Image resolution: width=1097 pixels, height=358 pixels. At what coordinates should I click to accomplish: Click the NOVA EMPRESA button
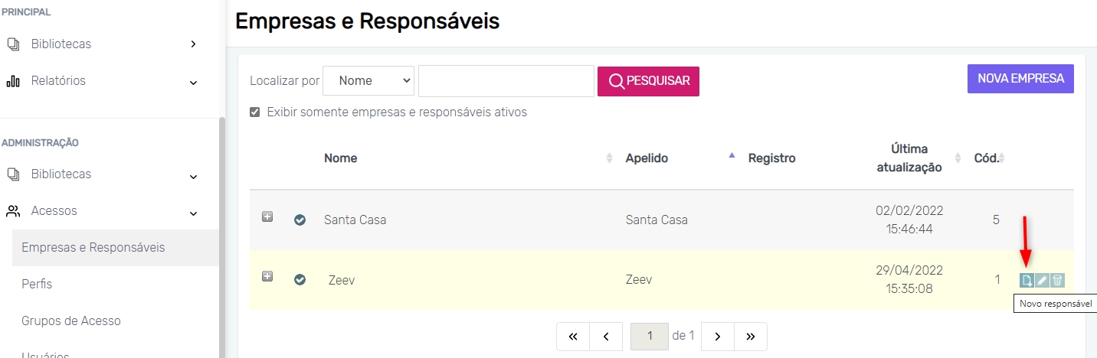click(x=1020, y=79)
